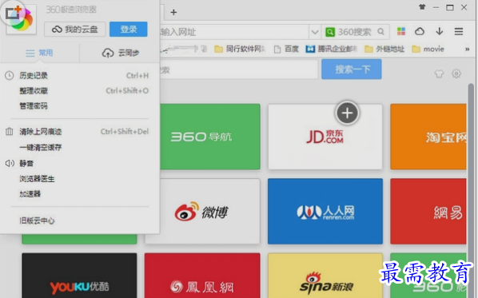The width and height of the screenshot is (478, 298).
Task: Click the speaker mute icon
Action: (10, 163)
